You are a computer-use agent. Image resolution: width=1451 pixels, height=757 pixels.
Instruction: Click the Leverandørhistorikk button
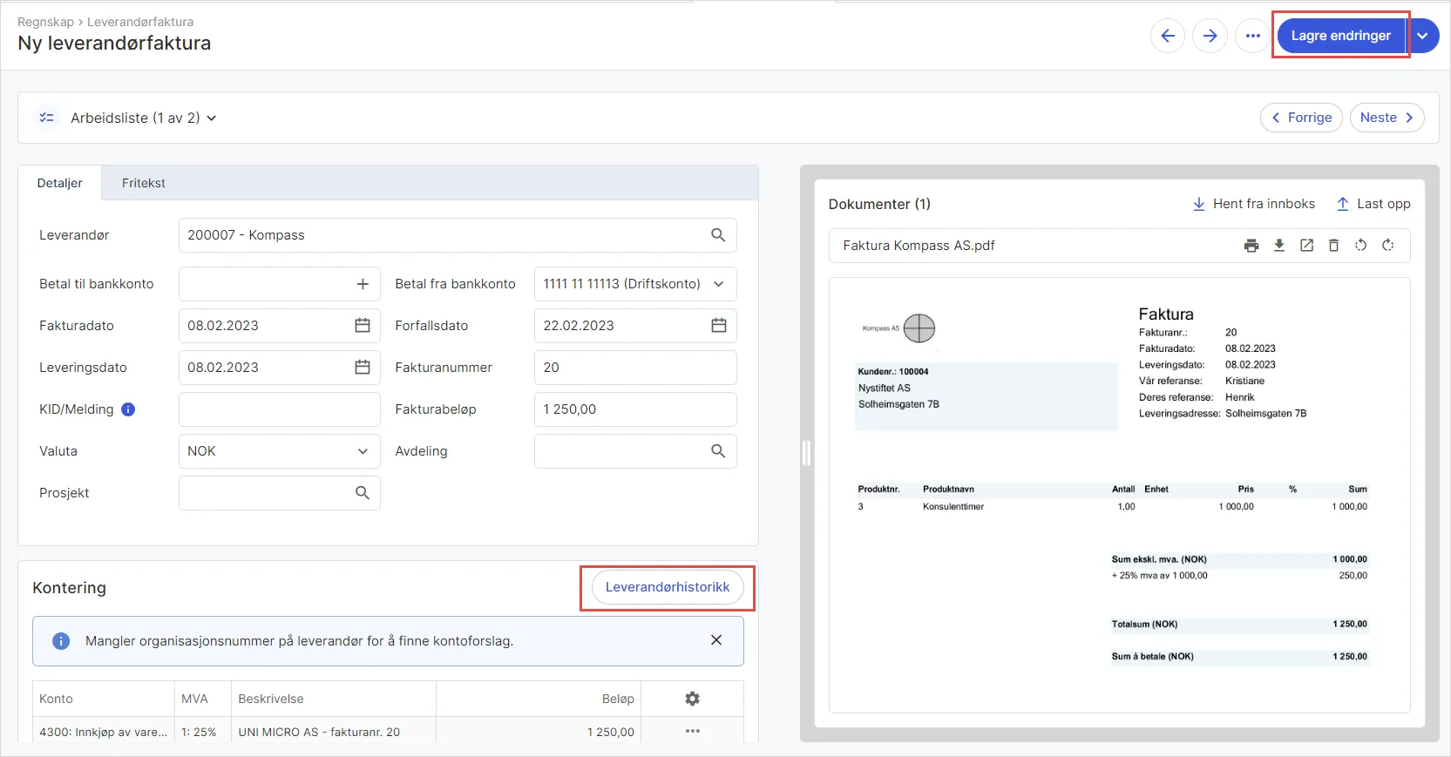pyautogui.click(x=668, y=587)
